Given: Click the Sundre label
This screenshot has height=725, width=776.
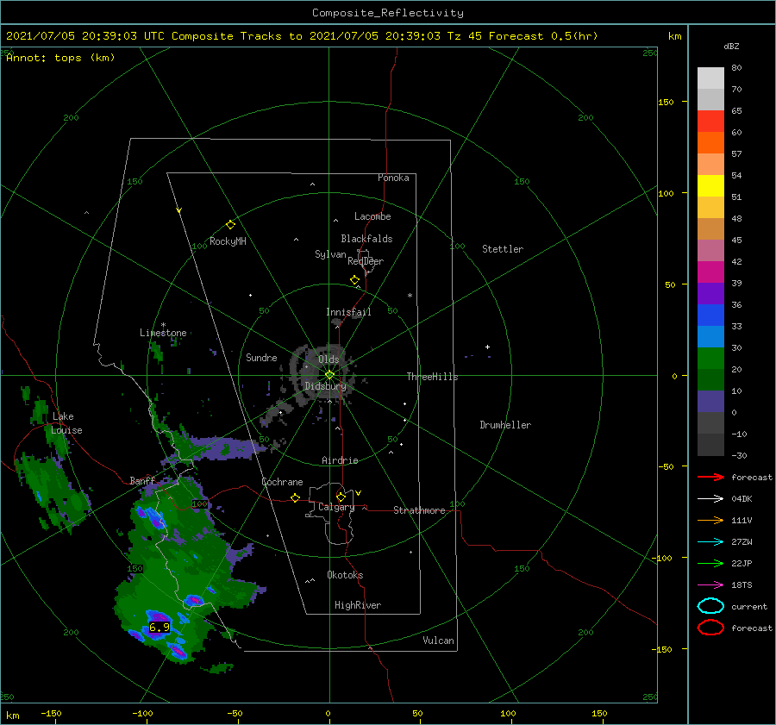Looking at the screenshot, I should [261, 358].
